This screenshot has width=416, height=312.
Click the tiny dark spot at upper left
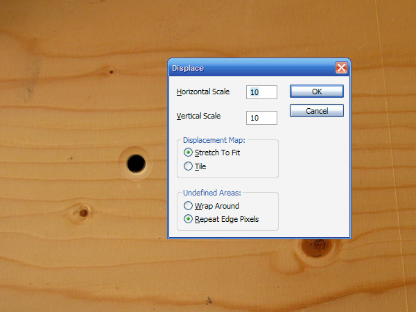point(110,71)
